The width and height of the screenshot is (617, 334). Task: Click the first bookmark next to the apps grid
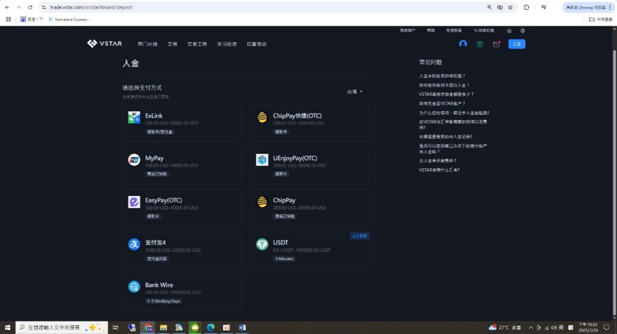pos(31,19)
